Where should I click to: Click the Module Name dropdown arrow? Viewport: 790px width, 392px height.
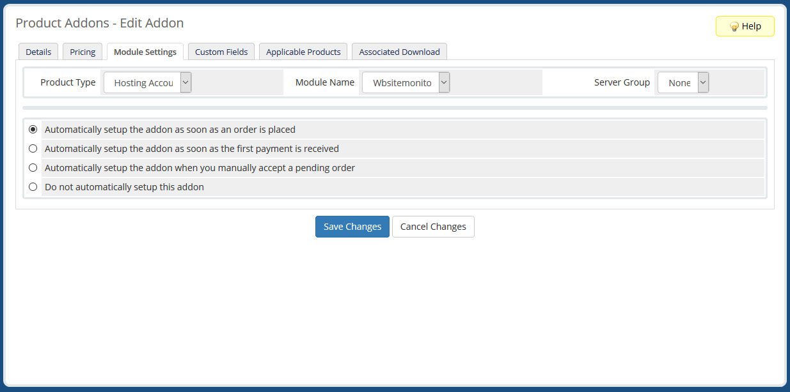443,82
